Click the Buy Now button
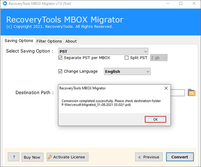Image resolution: width=201 pixels, height=167 pixels. click(x=33, y=157)
